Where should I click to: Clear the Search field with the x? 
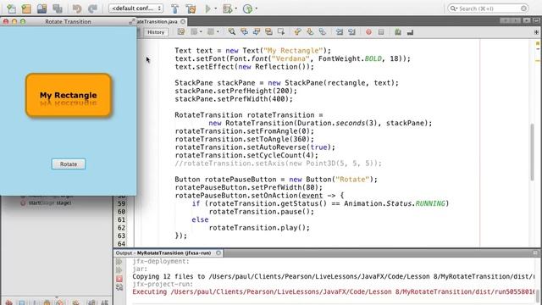tap(523, 8)
